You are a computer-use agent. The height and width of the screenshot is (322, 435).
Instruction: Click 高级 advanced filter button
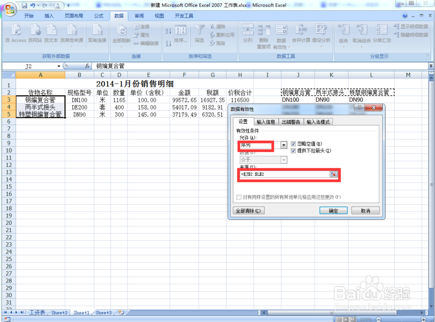coord(217,43)
